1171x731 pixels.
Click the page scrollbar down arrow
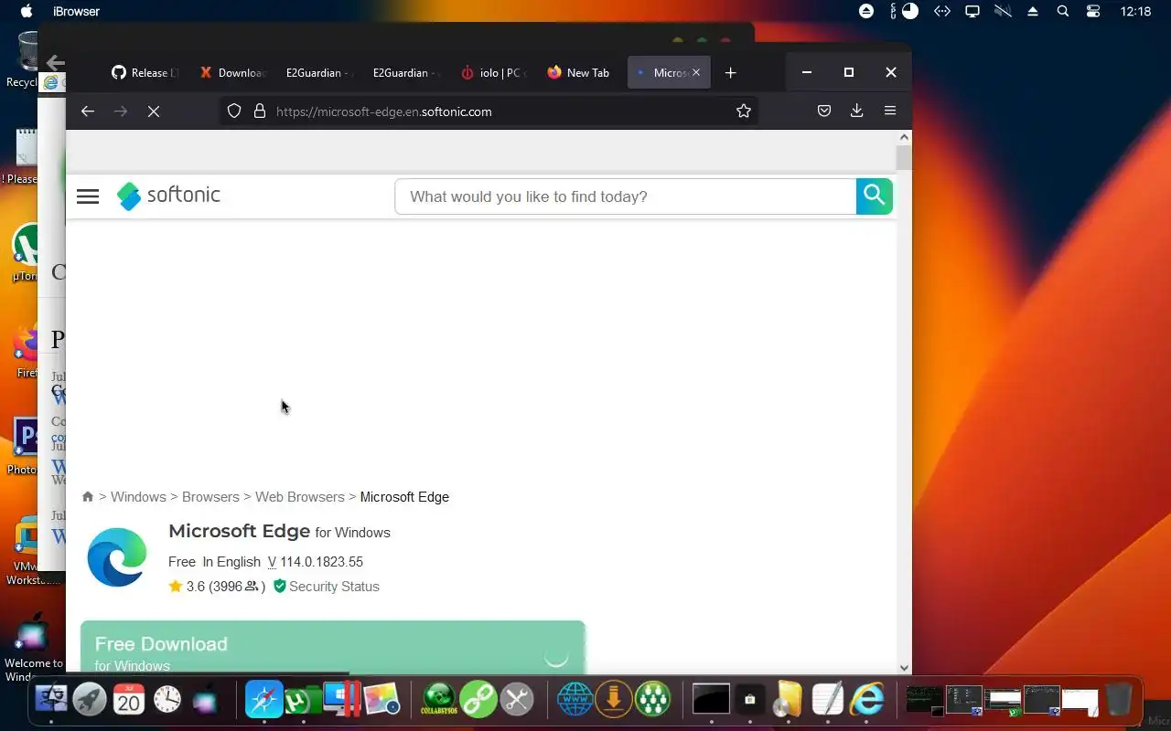904,668
